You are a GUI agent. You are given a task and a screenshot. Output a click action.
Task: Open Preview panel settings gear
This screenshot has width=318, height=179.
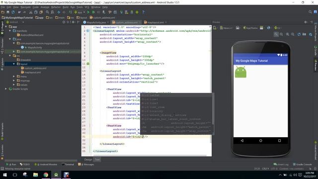[x=306, y=22]
